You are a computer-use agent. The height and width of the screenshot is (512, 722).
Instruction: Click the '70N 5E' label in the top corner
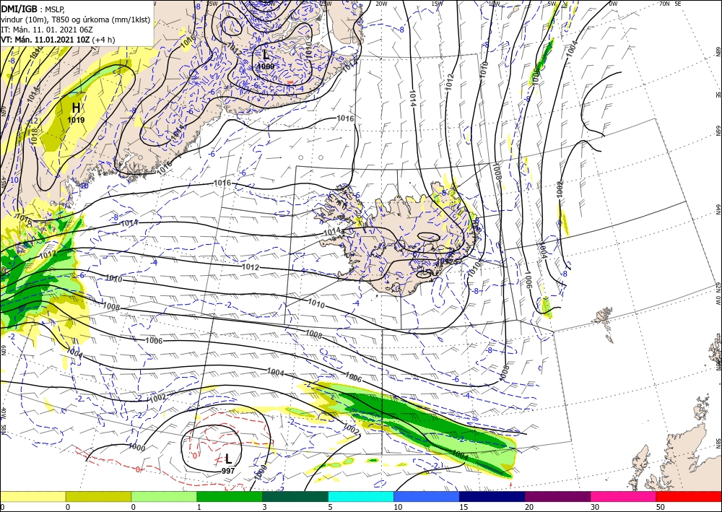tap(670, 4)
